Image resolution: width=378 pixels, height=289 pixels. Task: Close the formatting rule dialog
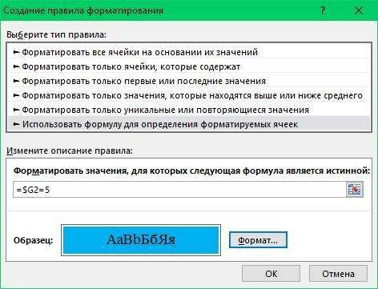[359, 10]
